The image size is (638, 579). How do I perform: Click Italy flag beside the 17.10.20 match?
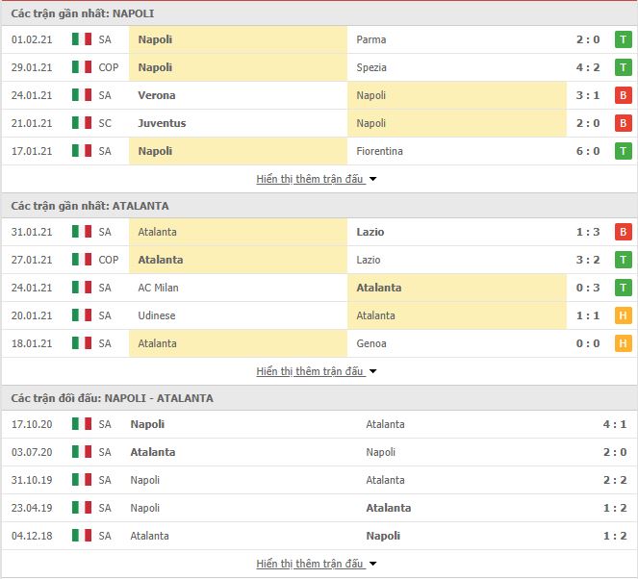tap(82, 424)
